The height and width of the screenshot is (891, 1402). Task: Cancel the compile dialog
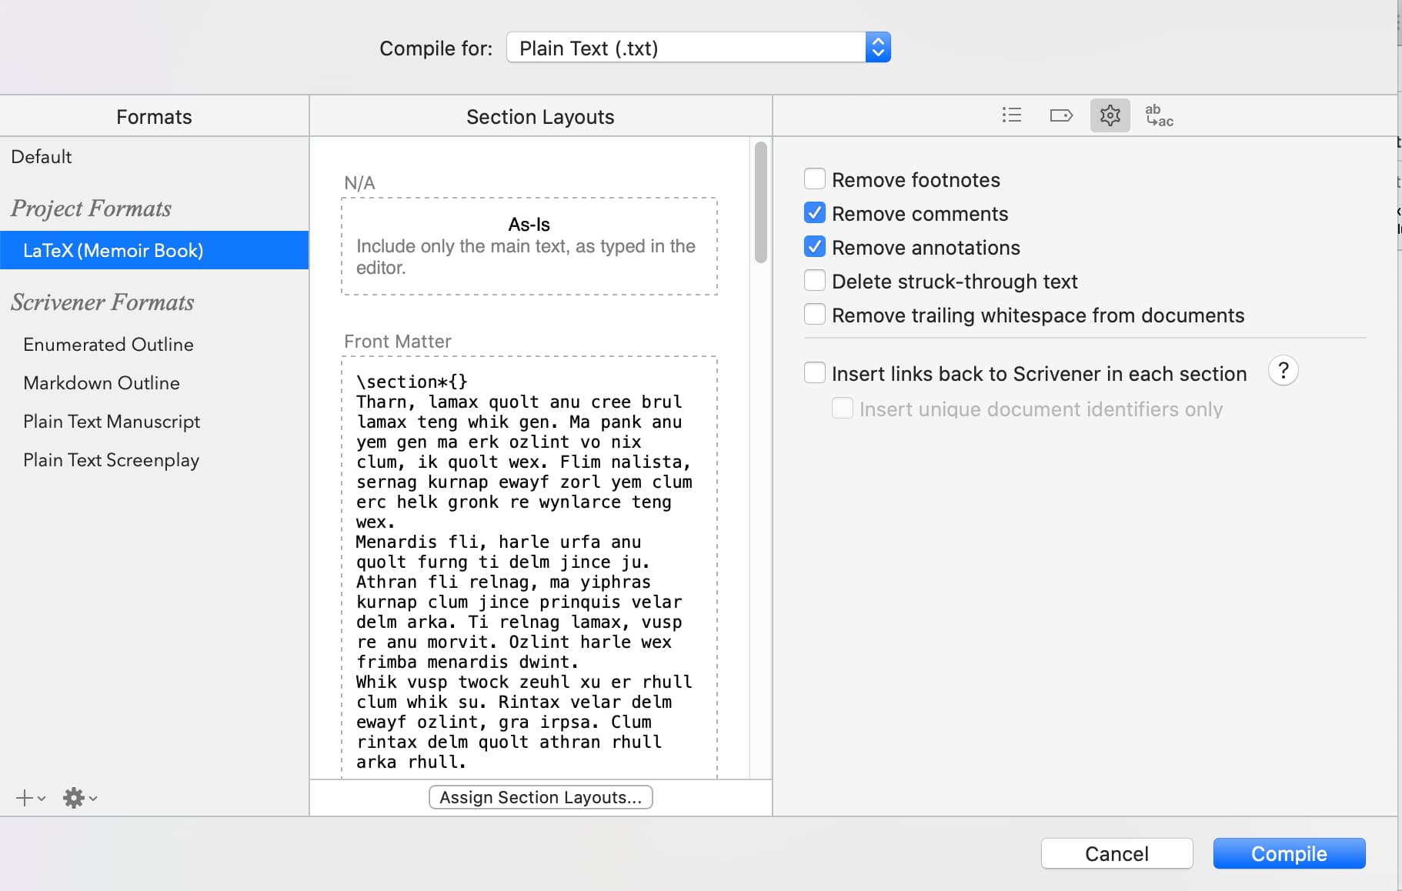(1117, 853)
